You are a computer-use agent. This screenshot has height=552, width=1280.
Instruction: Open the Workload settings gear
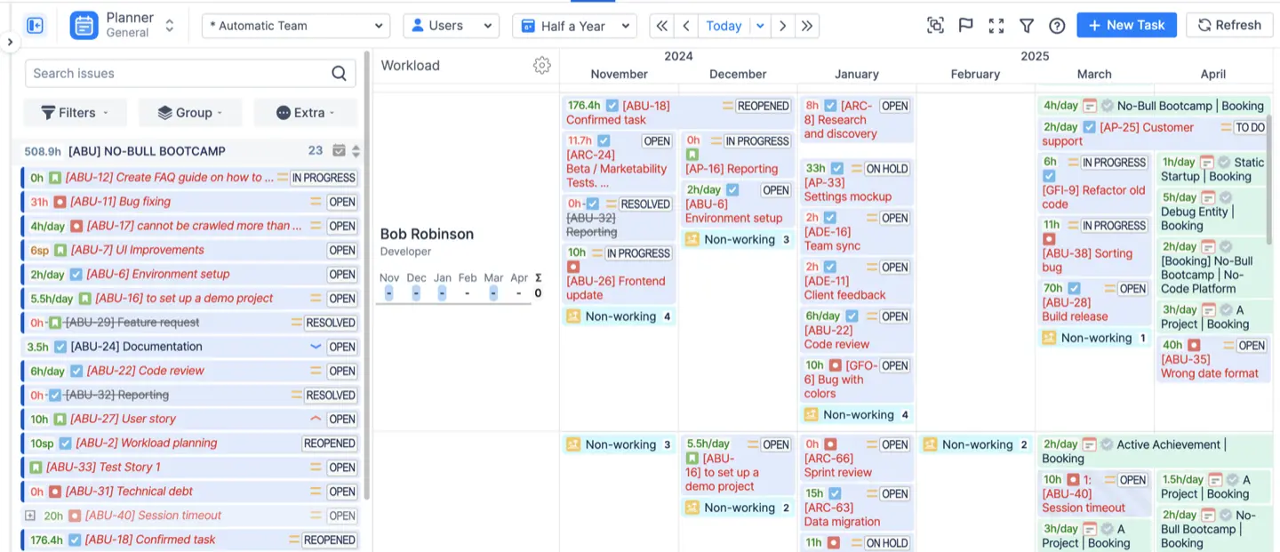[x=542, y=65]
